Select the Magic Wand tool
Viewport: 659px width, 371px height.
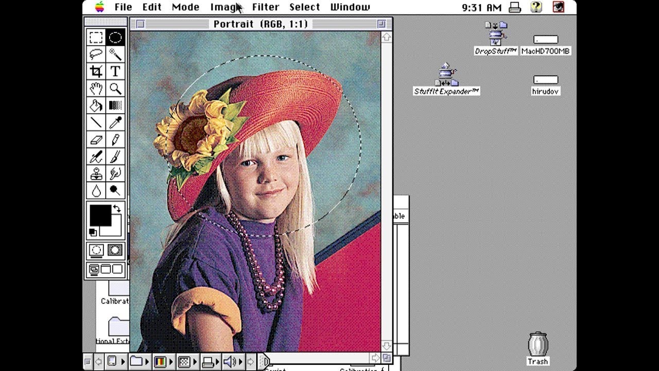[115, 54]
